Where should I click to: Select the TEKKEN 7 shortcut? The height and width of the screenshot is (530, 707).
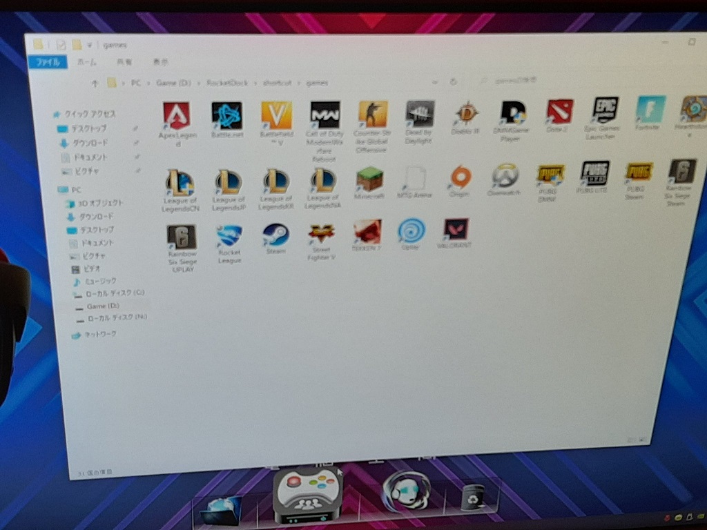click(x=367, y=235)
